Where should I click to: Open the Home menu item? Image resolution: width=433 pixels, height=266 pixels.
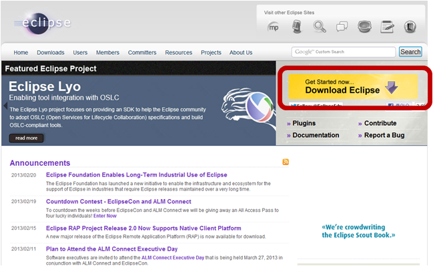pos(21,53)
